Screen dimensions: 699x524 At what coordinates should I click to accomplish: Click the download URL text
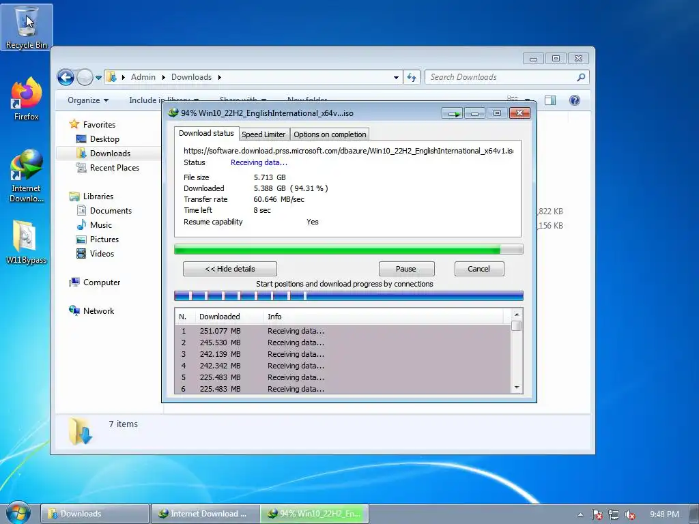(348, 151)
